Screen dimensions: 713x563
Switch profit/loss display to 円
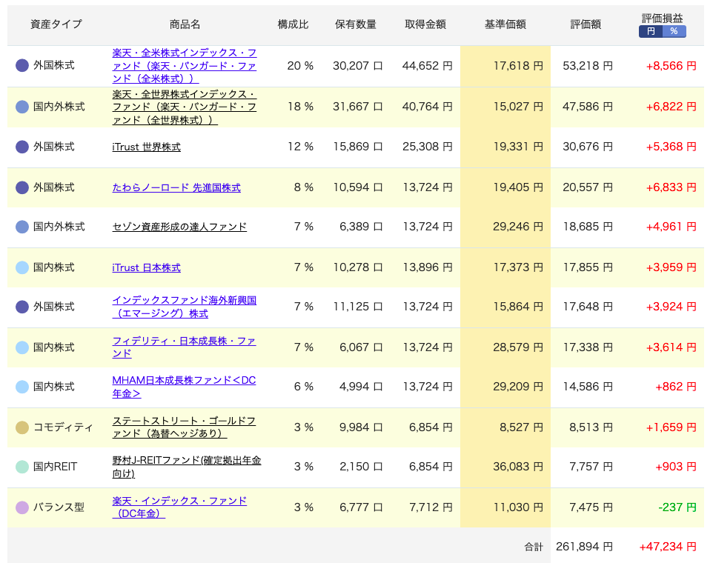651,31
